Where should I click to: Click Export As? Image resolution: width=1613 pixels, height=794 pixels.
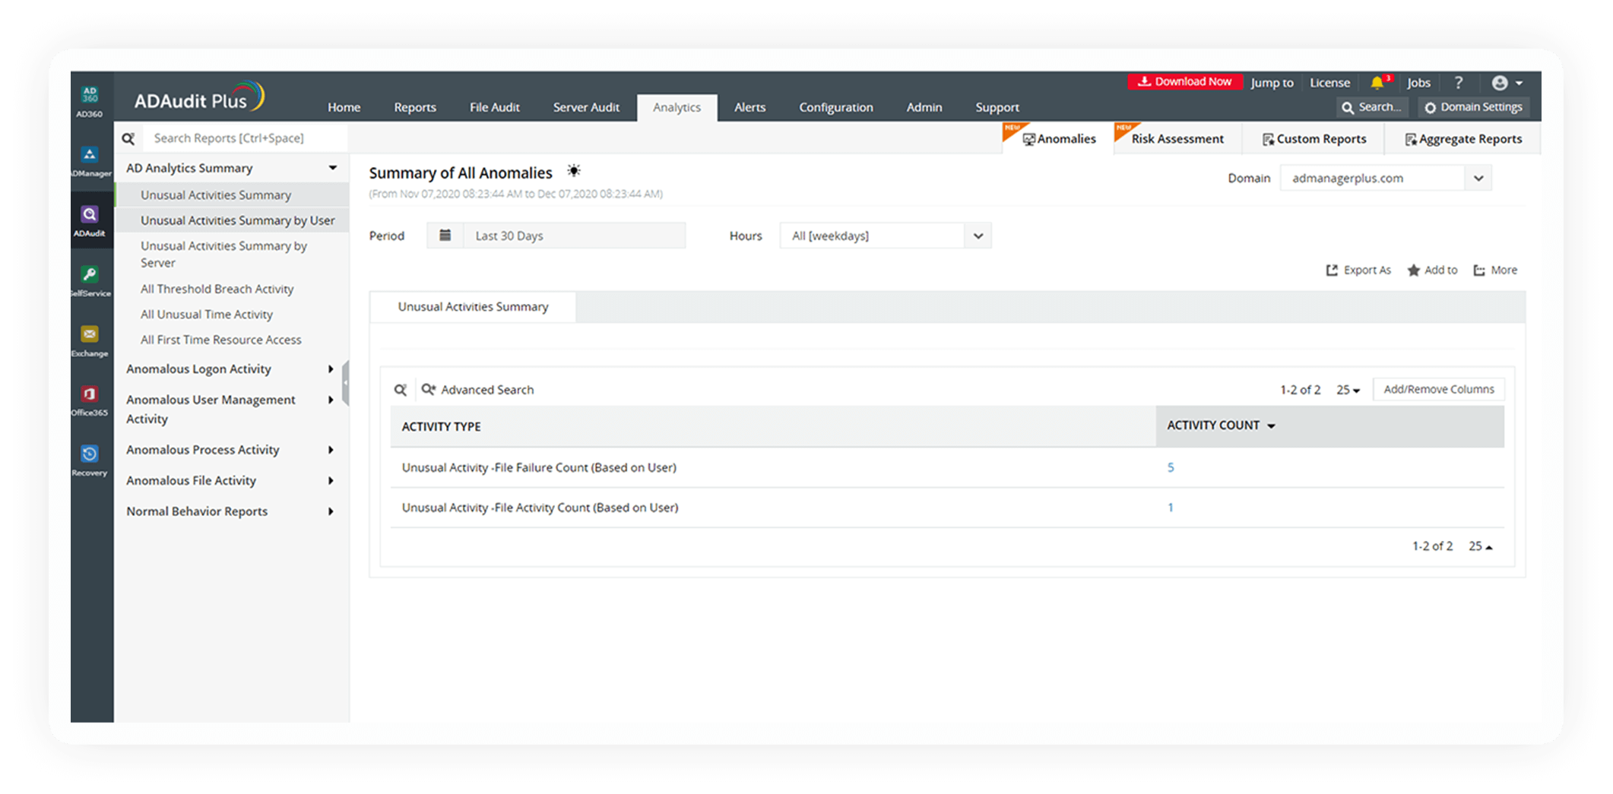coord(1358,270)
